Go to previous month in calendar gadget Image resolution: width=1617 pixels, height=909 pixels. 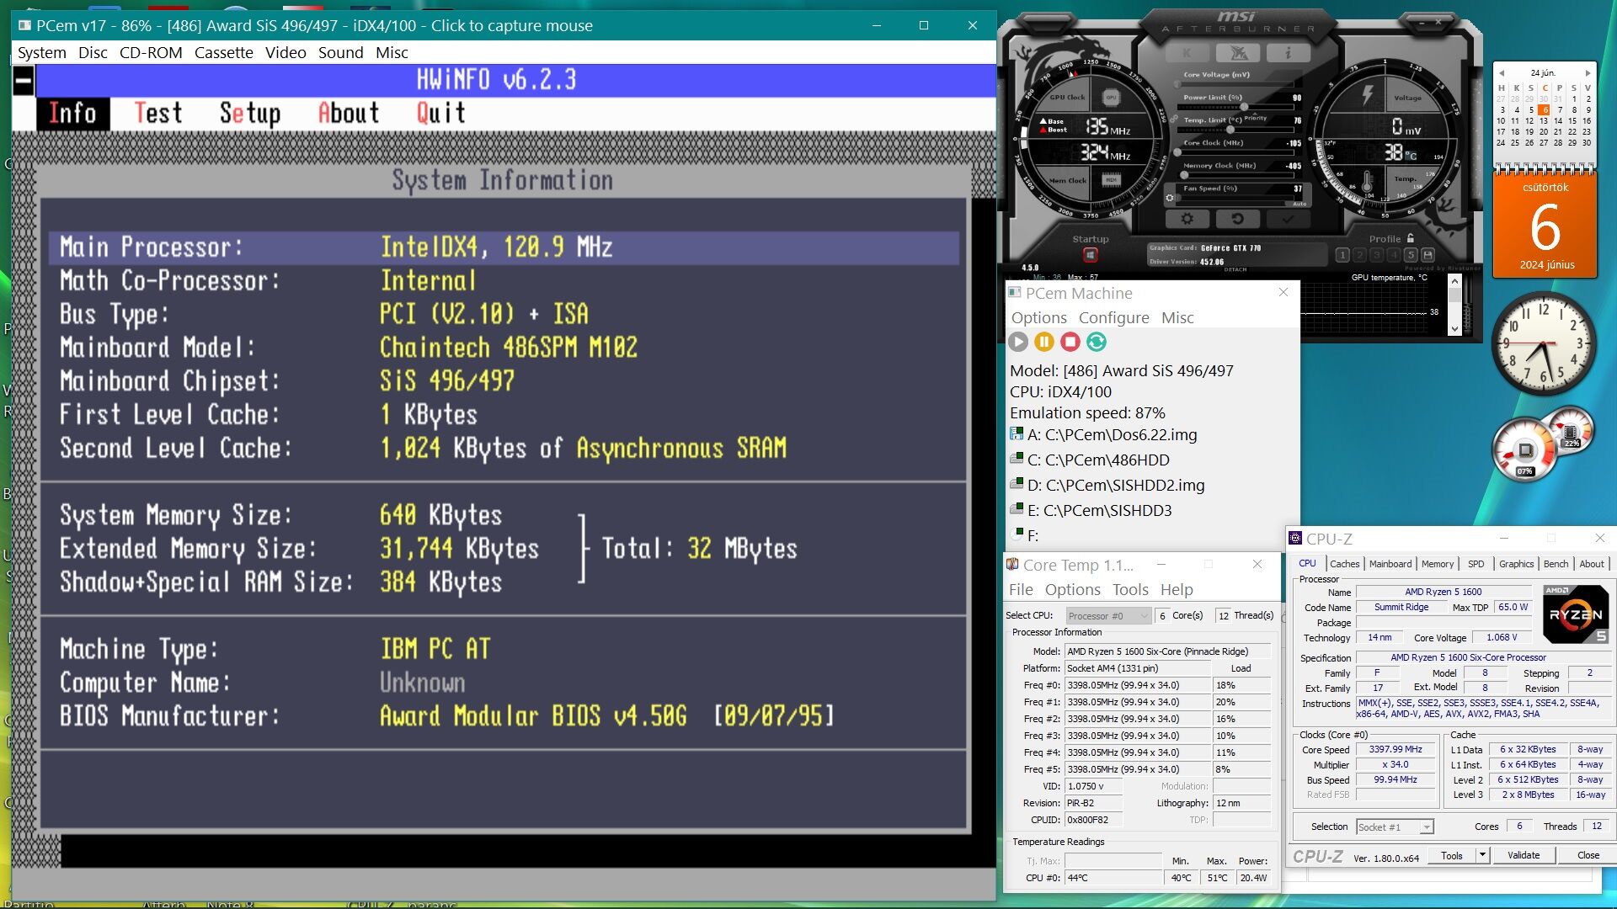pos(1502,73)
